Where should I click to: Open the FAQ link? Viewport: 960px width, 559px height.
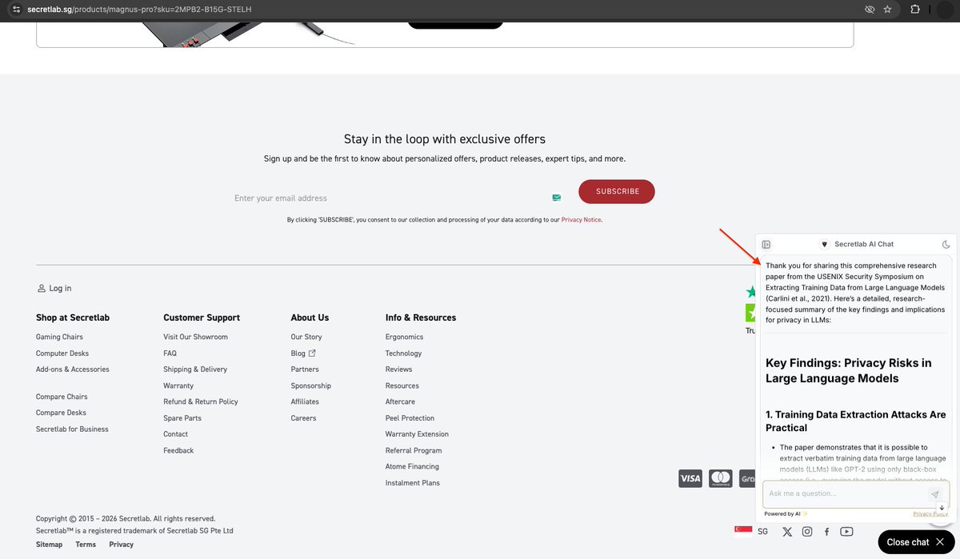[x=170, y=353]
